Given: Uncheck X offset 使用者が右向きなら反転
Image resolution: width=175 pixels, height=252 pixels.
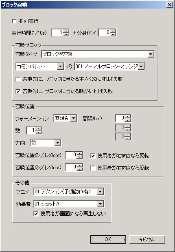Looking at the screenshot, I should (93, 156).
